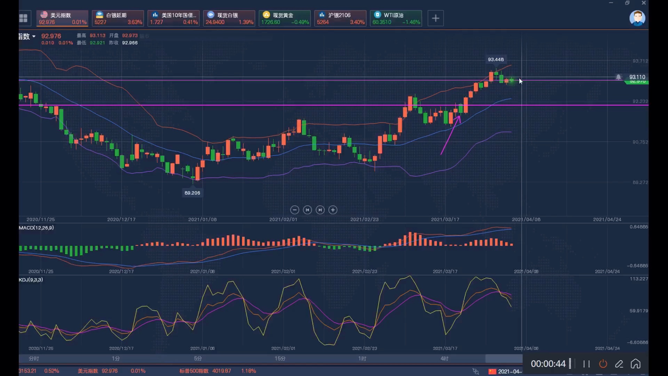The width and height of the screenshot is (668, 376).
Task: Select the 分时 timeframe option
Action: [34, 358]
